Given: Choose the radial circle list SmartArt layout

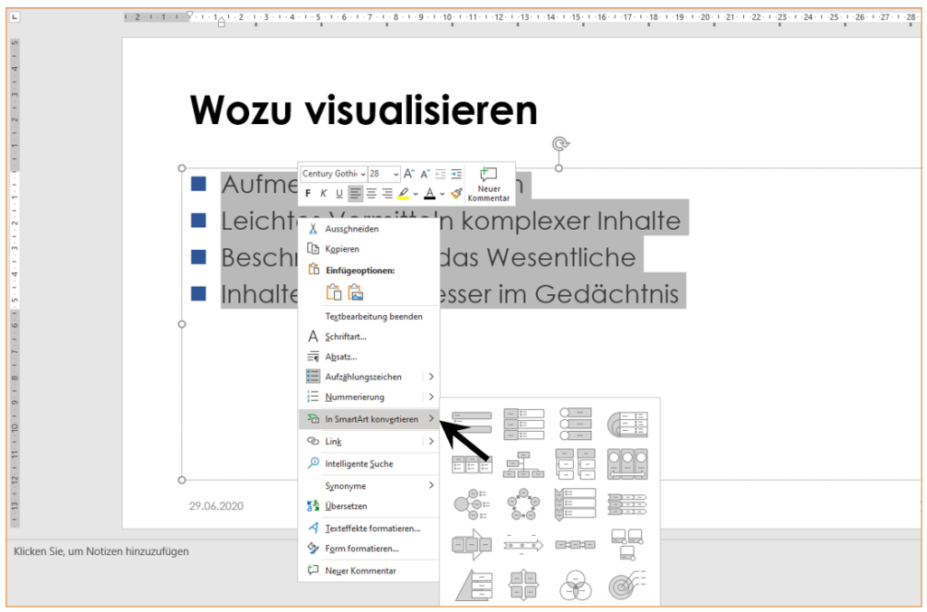Looking at the screenshot, I should coord(472,504).
